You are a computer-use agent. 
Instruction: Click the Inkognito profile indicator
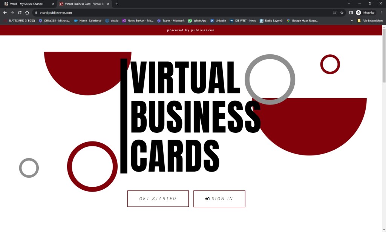pyautogui.click(x=365, y=12)
